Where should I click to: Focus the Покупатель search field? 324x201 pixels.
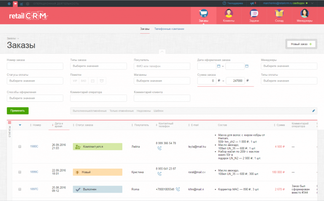162,66
